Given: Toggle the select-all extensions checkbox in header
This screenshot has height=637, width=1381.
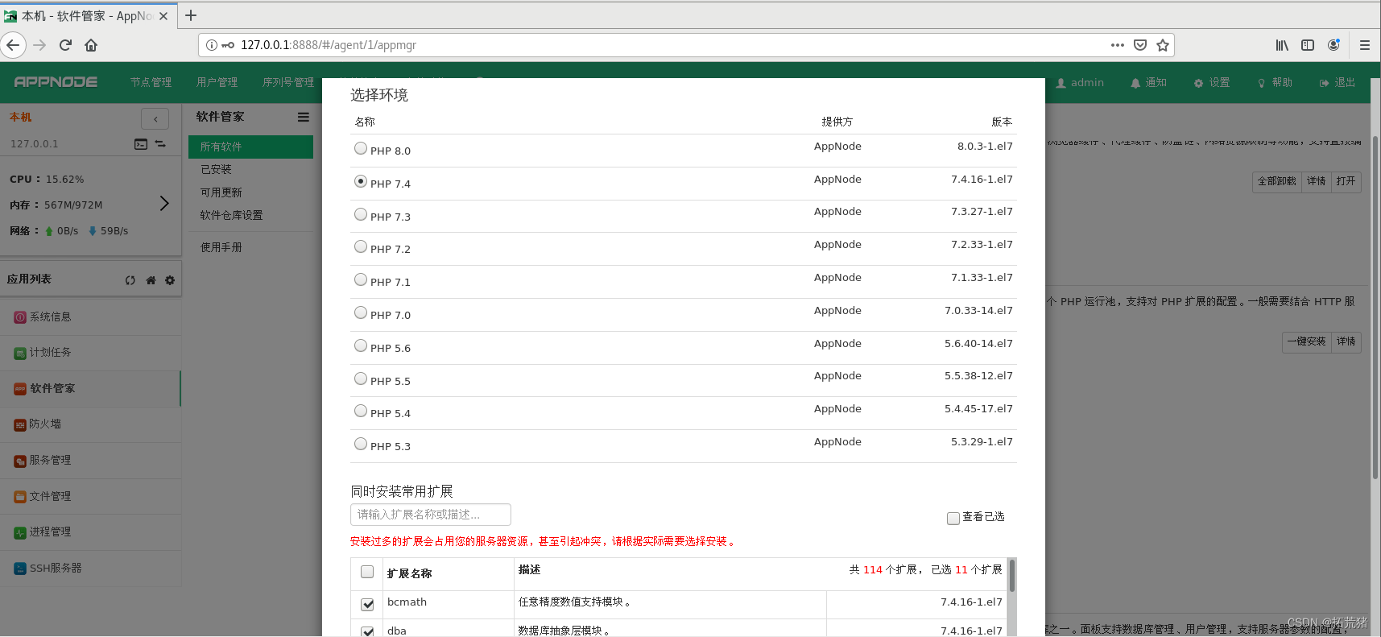Looking at the screenshot, I should tap(367, 572).
